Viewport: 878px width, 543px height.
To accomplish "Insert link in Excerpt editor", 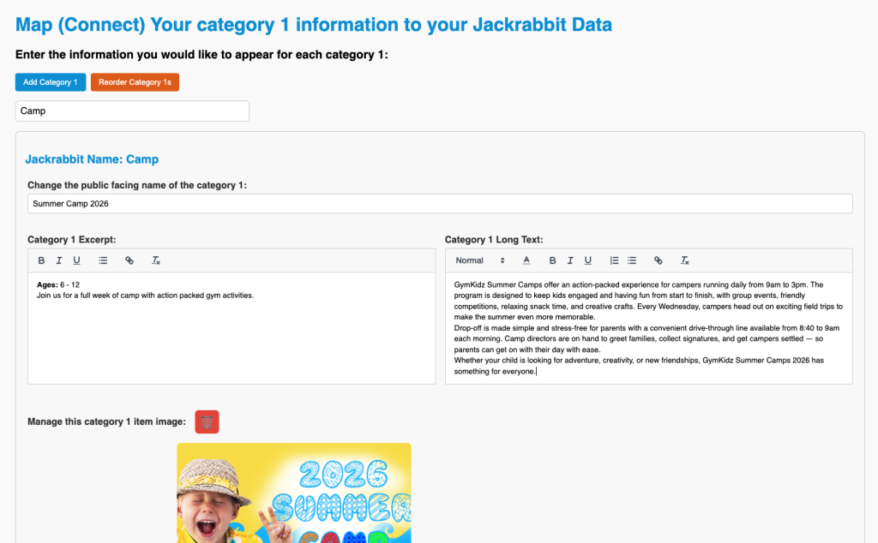I will point(129,260).
